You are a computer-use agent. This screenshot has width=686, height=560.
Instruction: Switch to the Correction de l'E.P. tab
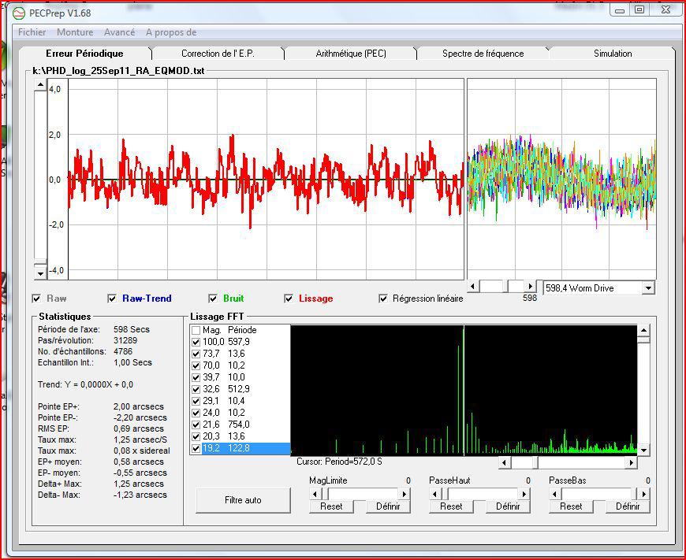tap(218, 54)
